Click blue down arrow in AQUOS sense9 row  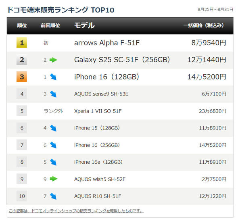(x=53, y=94)
